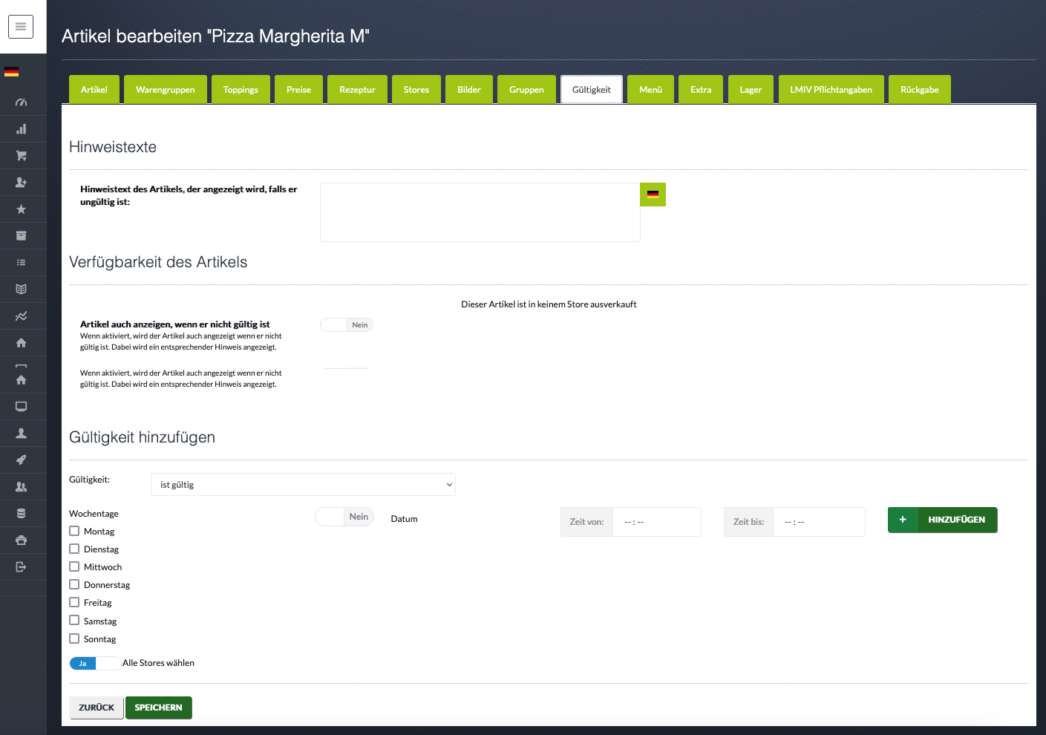Tick the Donnerstag checkbox
Image resolution: width=1046 pixels, height=735 pixels.
pos(74,584)
